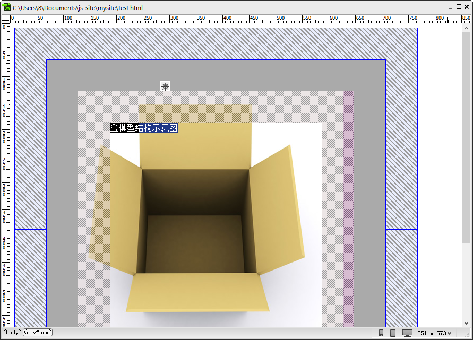Click the highlighted 盒模型结构示意图 text
Image resolution: width=473 pixels, height=340 pixels.
[143, 128]
